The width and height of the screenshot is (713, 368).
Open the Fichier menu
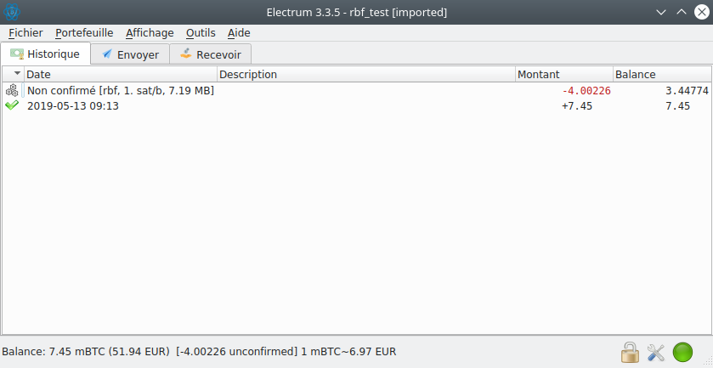(25, 33)
